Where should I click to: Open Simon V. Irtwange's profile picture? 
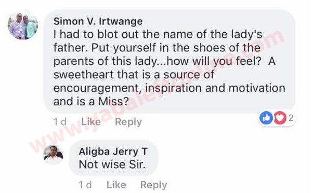(x=23, y=25)
